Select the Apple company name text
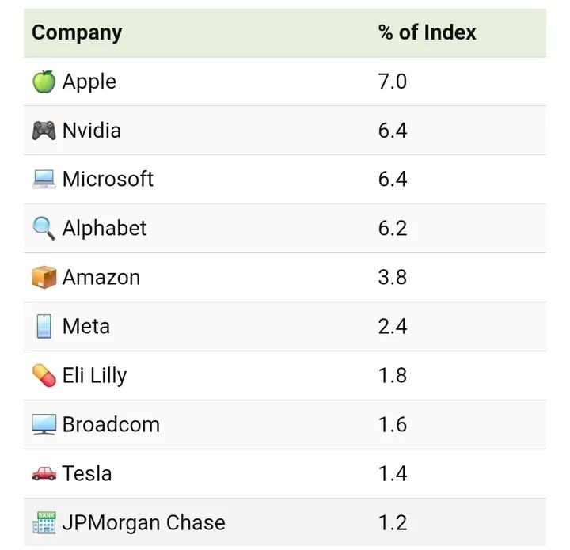Screen dimensions: 570x550 [89, 82]
